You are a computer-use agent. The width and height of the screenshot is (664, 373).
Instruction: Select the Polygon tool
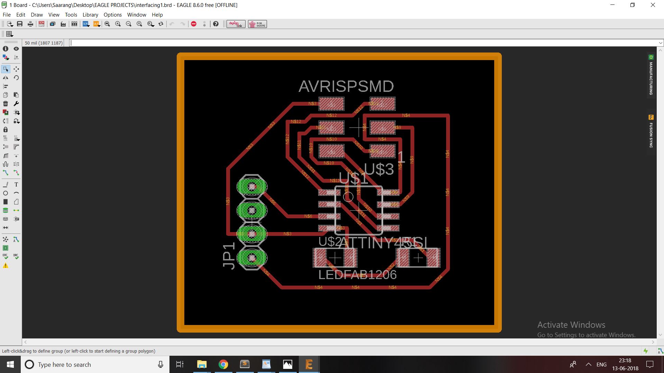pyautogui.click(x=16, y=202)
